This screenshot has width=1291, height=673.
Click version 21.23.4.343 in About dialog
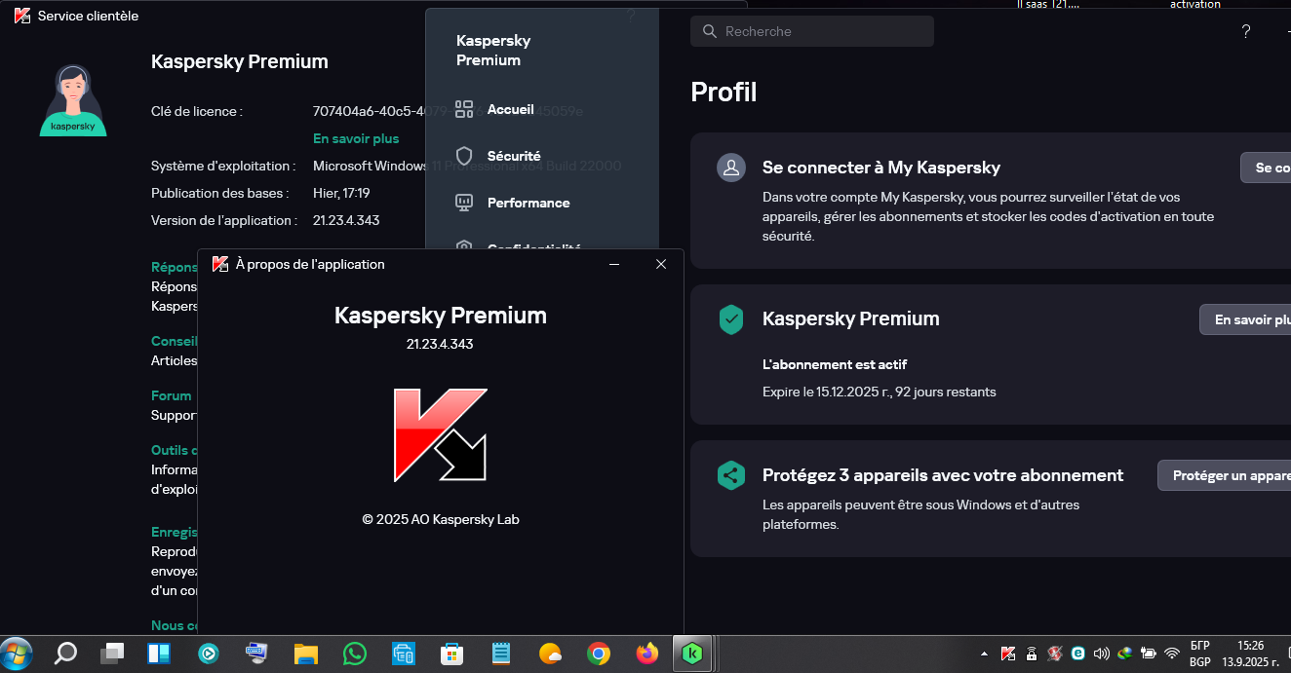(x=440, y=344)
